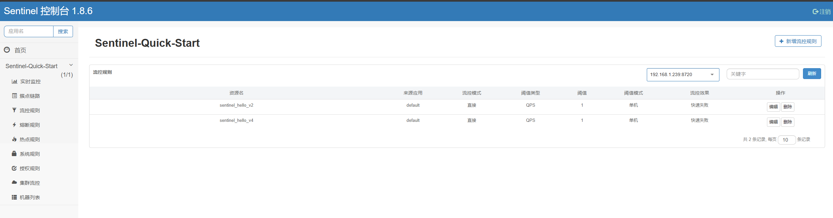833x218 pixels.
Task: Open the 机器列表 sidebar menu item
Action: tap(30, 198)
